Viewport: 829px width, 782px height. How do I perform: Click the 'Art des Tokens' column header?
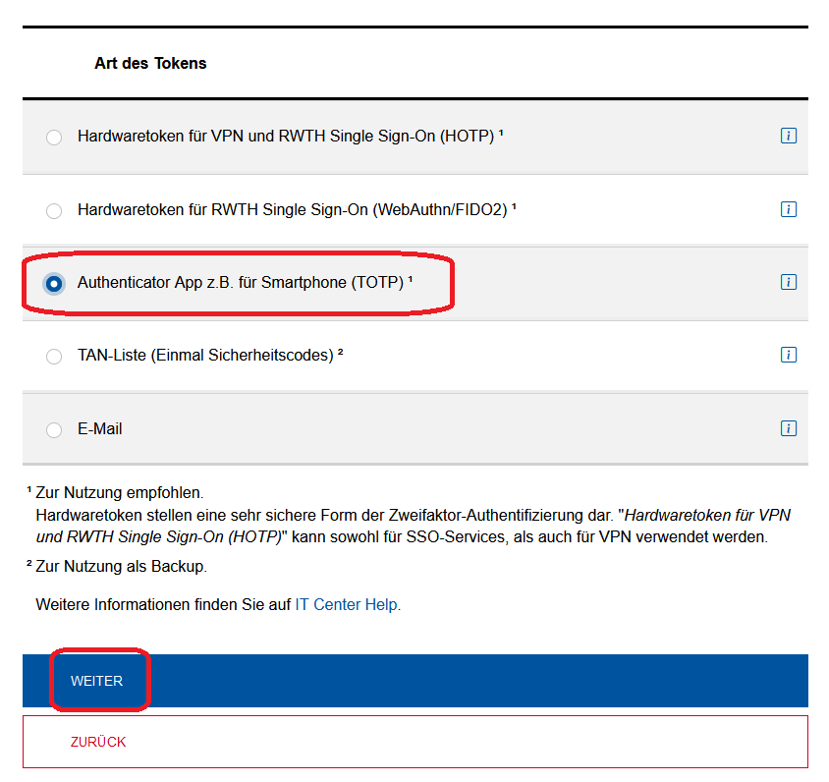(150, 64)
